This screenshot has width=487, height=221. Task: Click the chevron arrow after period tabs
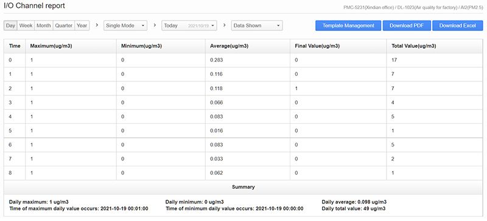(97, 25)
